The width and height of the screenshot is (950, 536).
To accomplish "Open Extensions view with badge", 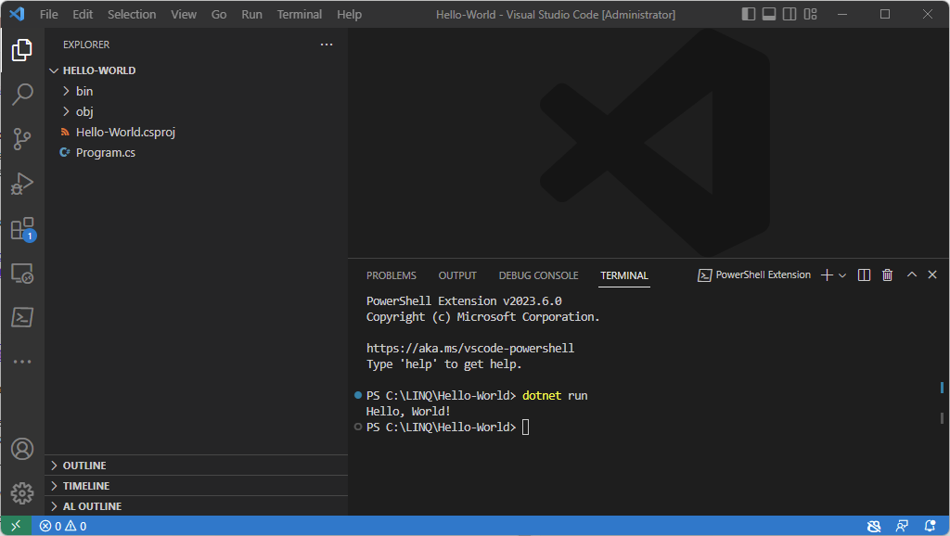I will pyautogui.click(x=22, y=228).
